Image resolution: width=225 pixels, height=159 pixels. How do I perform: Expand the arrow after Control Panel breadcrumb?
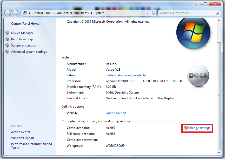click(x=54, y=13)
